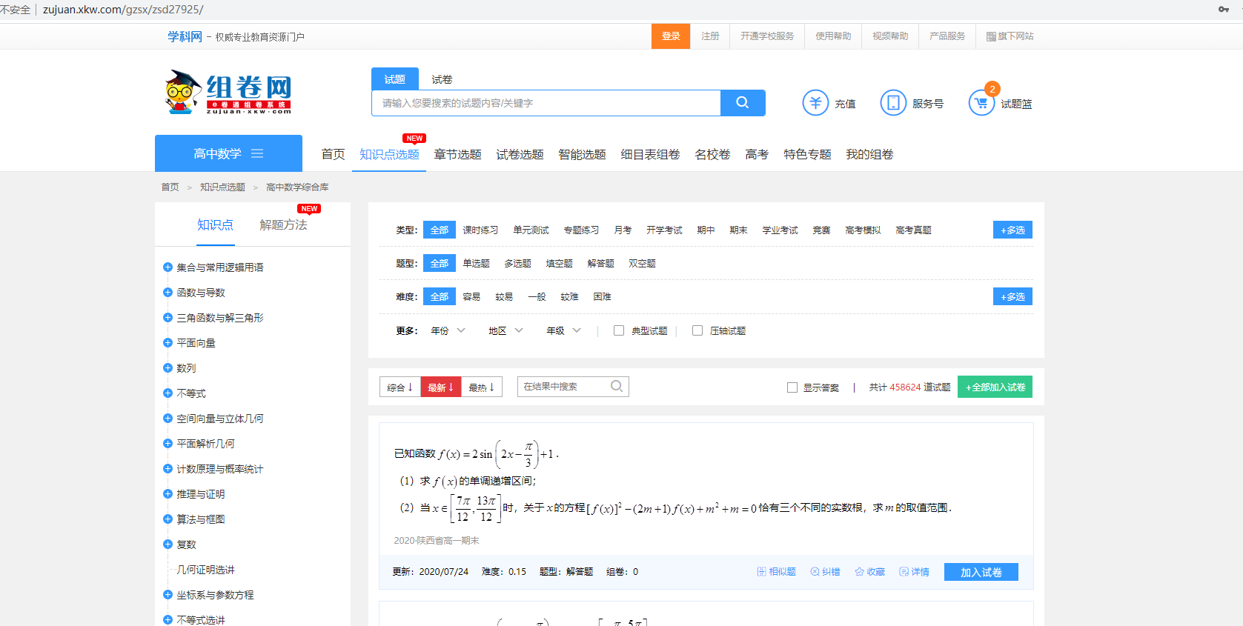Screen dimensions: 1243x626
Task: Click the green 全部加入试卷 button
Action: pyautogui.click(x=995, y=387)
